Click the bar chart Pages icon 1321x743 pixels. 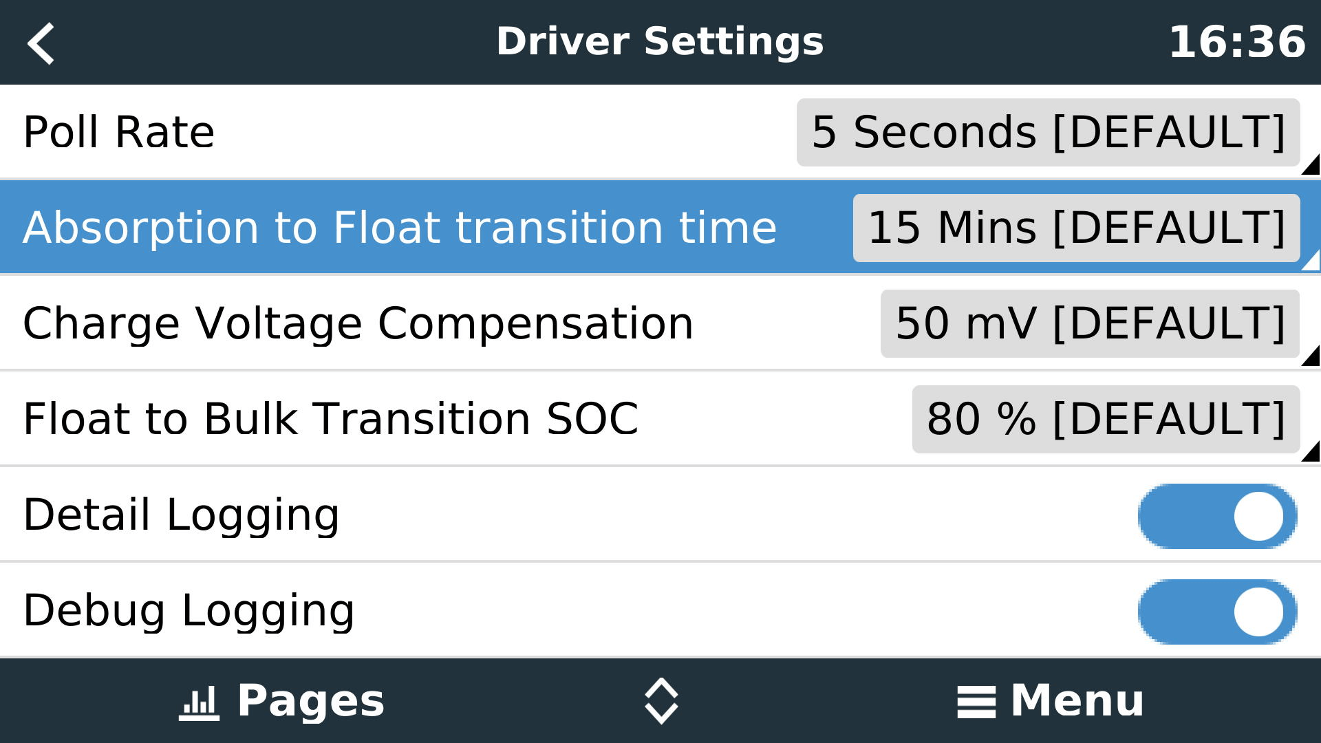coord(198,700)
